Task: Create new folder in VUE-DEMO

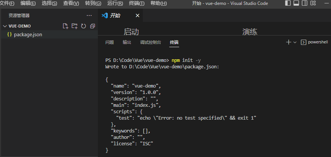Action: (74, 26)
